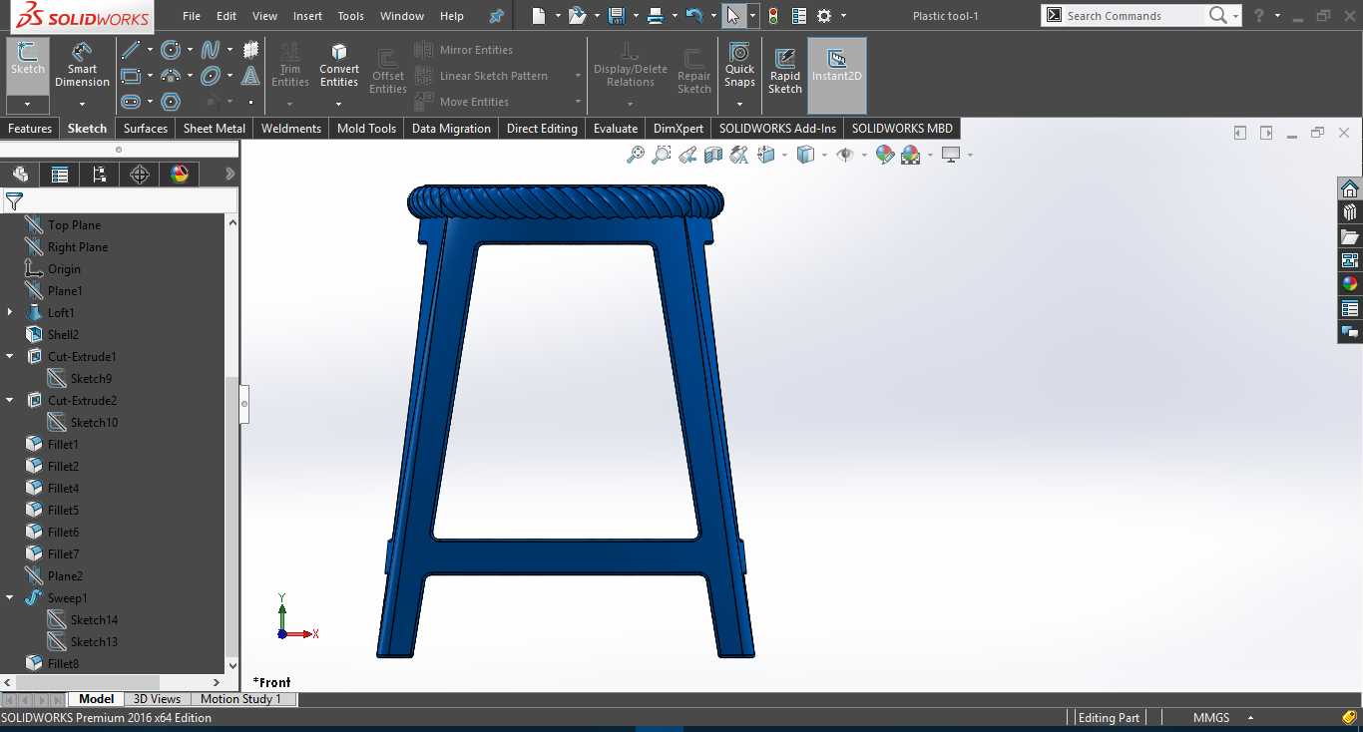Open the units MMGS dropdown arrow

1250,718
